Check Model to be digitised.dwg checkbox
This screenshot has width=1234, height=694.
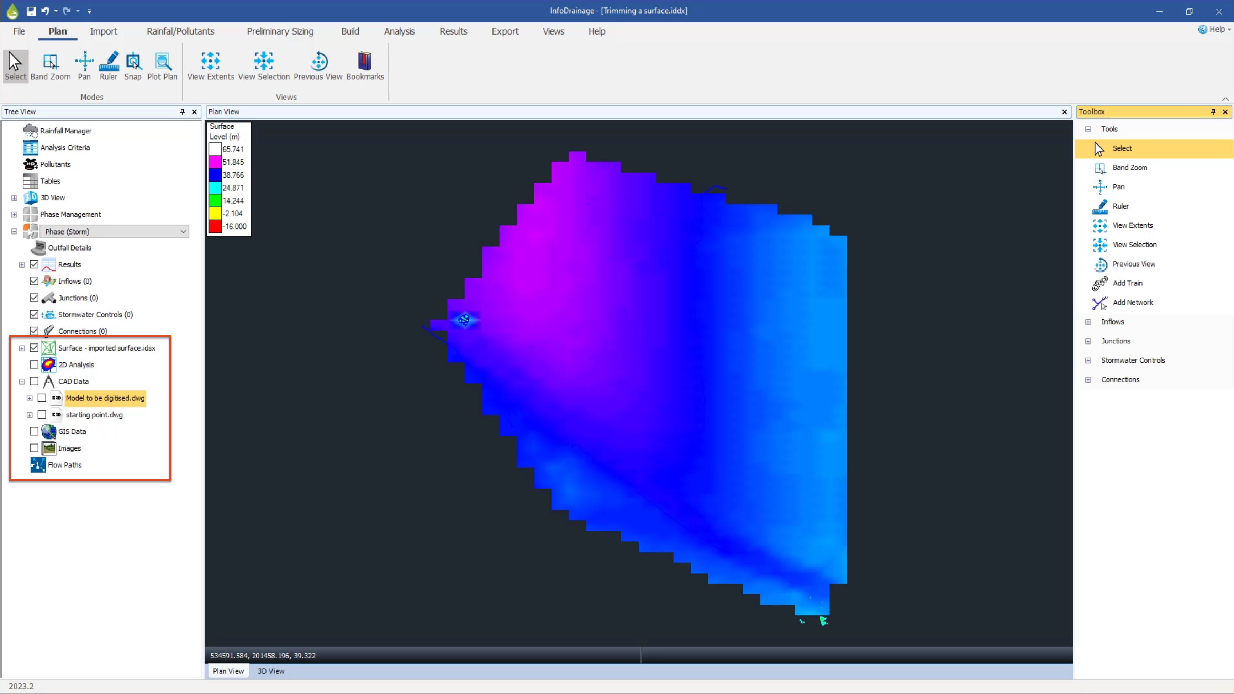point(42,398)
